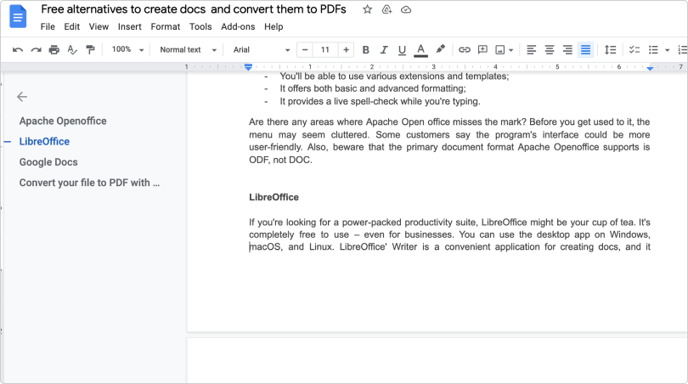Click the text 'ODF, not DOC.'
Image resolution: width=688 pixels, height=384 pixels.
tap(281, 161)
